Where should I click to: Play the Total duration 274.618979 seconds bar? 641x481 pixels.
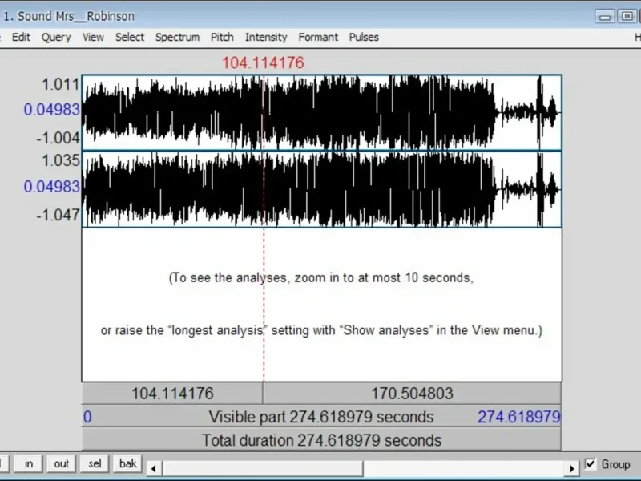point(321,440)
